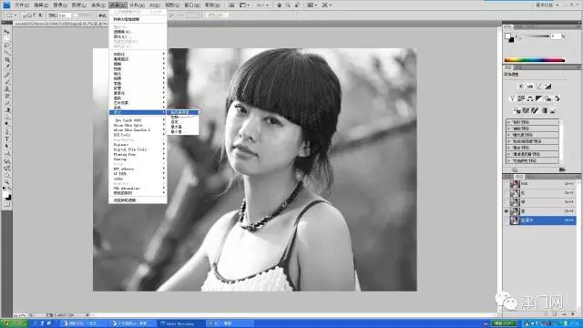Toggle visibility of the 红 channel

[506, 193]
